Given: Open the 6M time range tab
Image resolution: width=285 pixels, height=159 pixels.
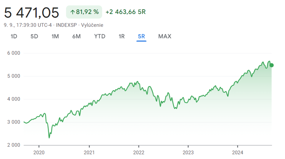Looking at the screenshot, I should pos(76,36).
